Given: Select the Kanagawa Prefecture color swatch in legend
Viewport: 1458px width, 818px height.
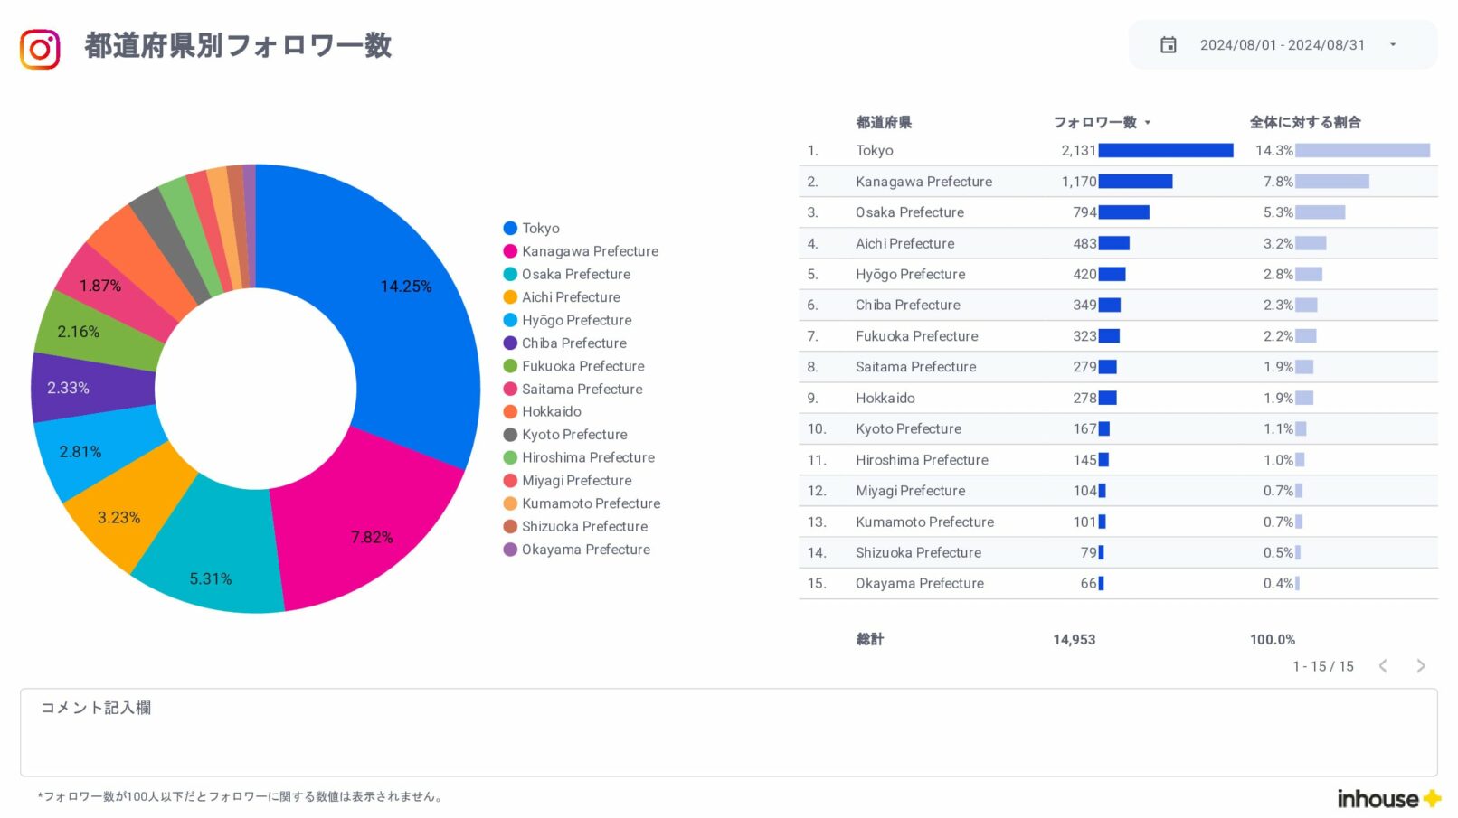Looking at the screenshot, I should (511, 250).
